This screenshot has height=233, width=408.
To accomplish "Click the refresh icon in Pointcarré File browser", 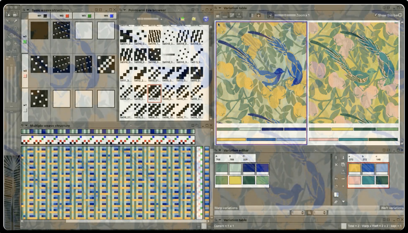I will tap(205, 19).
